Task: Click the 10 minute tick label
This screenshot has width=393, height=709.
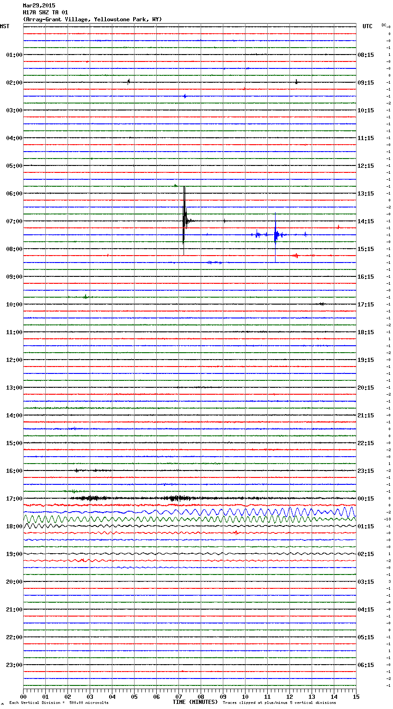Action: point(245,697)
